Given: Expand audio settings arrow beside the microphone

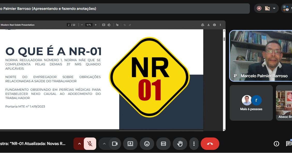Looking at the screenshot, I should [x=79, y=144].
